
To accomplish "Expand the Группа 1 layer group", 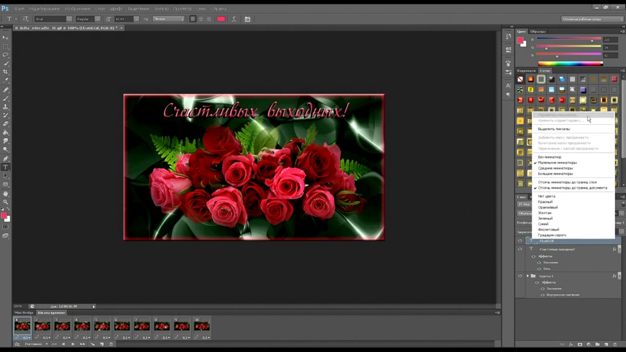I will pyautogui.click(x=527, y=276).
